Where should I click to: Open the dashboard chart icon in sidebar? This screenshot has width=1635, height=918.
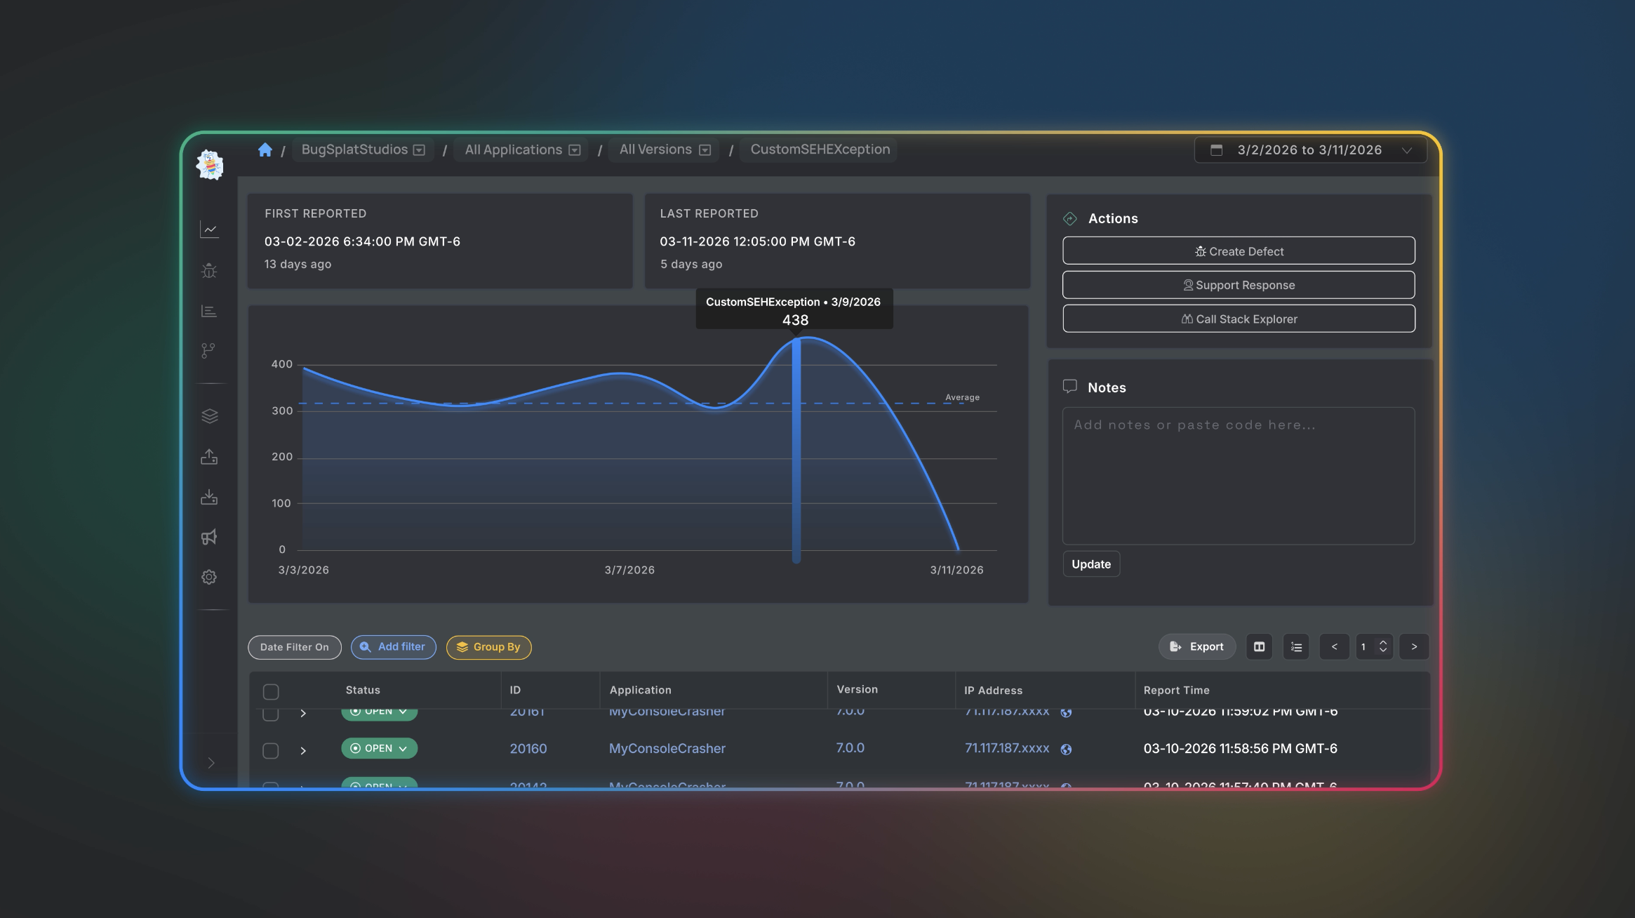pyautogui.click(x=209, y=229)
